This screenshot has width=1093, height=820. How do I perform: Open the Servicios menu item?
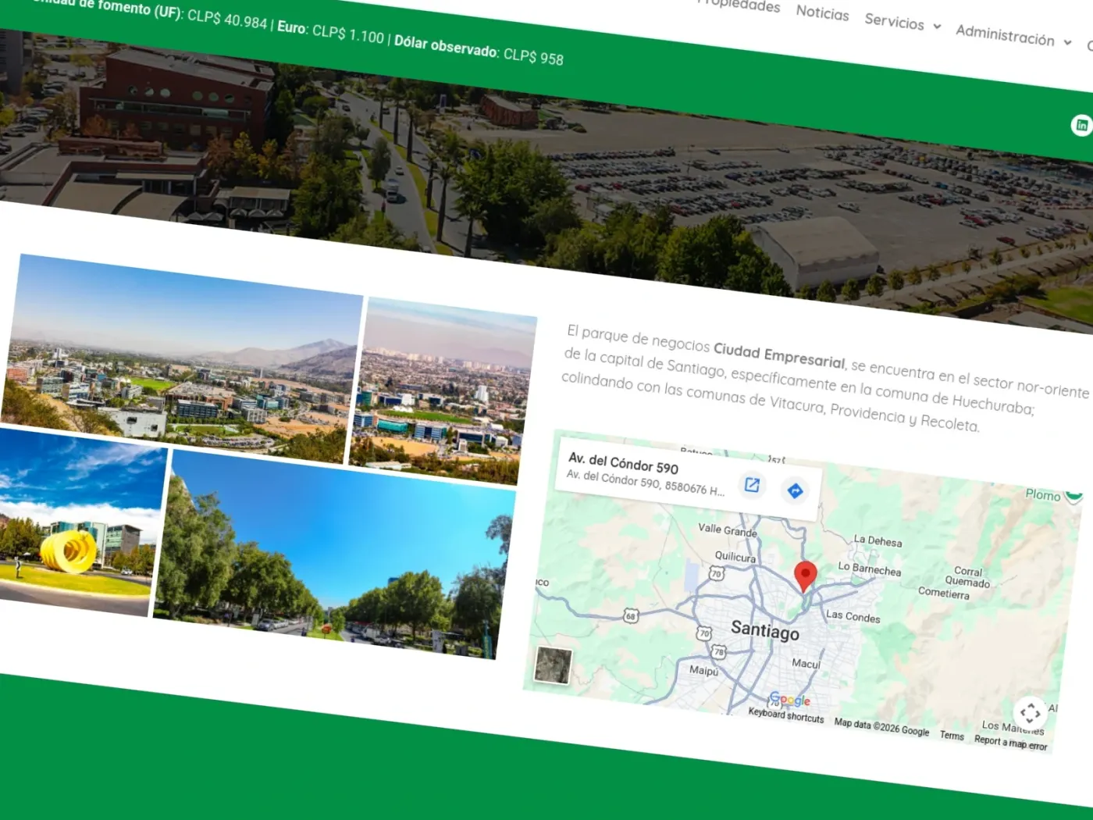click(x=894, y=21)
